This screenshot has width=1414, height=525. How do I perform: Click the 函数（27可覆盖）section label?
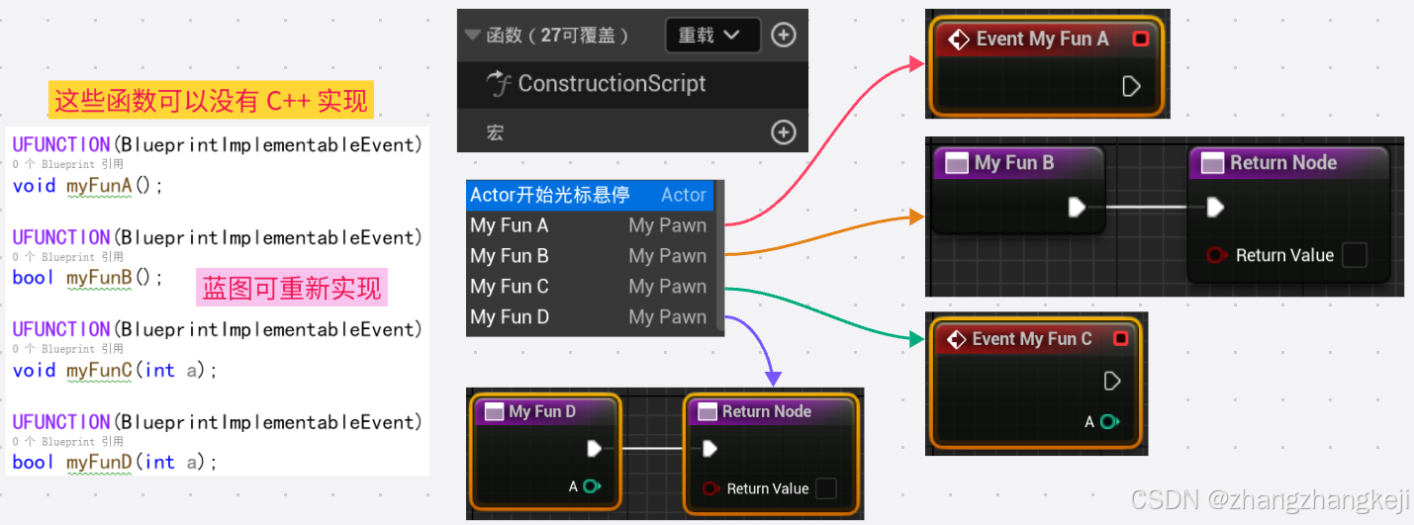point(558,36)
